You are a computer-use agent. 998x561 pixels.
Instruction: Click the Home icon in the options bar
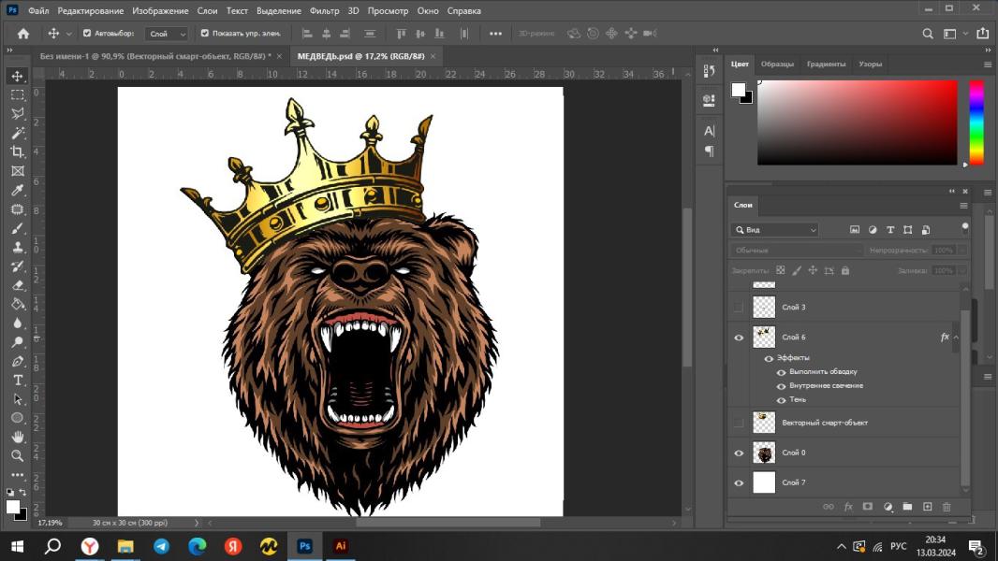tap(23, 34)
